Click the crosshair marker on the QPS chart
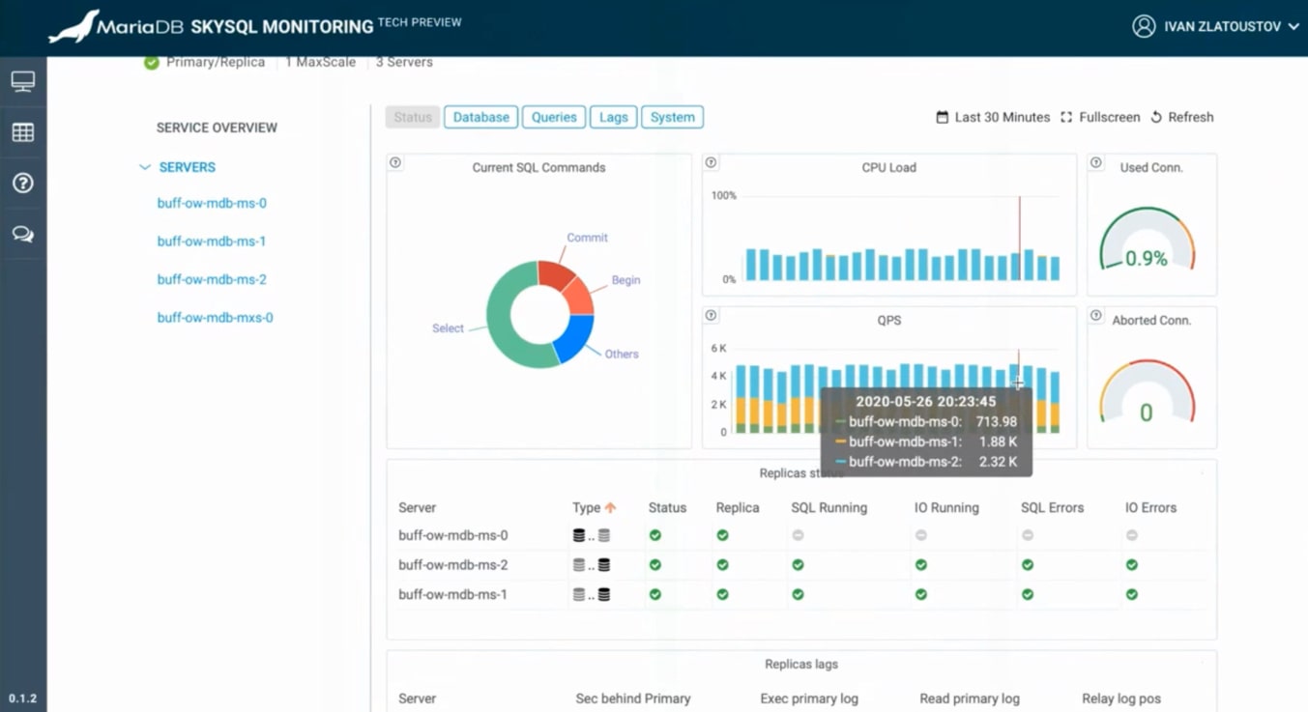The image size is (1308, 712). [x=1016, y=383]
